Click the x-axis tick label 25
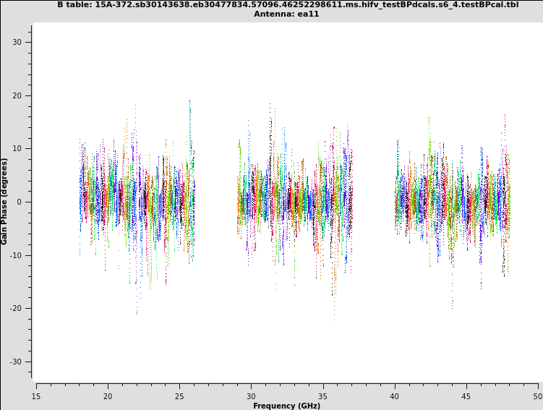Viewport: 543px width, 410px height. [x=179, y=396]
